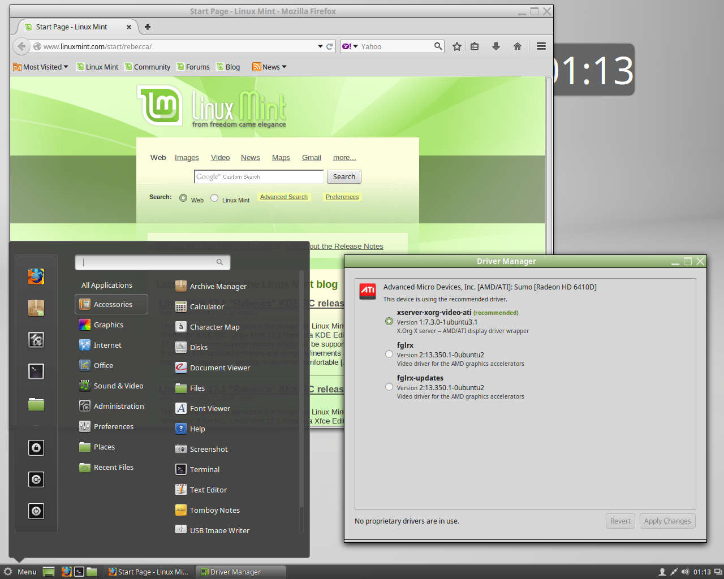Screen dimensions: 724x579
Task: Go to Firefox home page icon
Action: point(518,46)
